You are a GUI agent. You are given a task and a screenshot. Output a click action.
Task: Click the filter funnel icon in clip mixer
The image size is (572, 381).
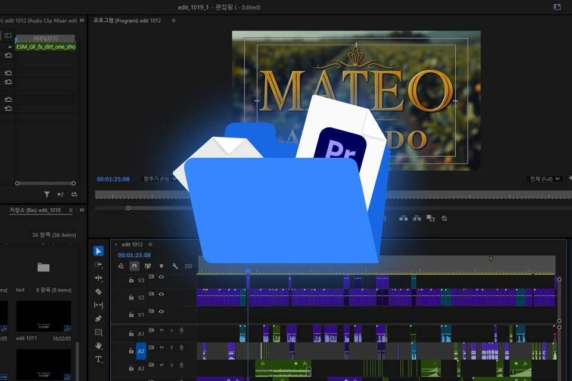coord(46,194)
